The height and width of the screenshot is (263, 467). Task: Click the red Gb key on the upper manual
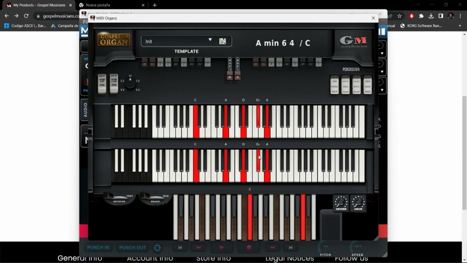(258, 116)
